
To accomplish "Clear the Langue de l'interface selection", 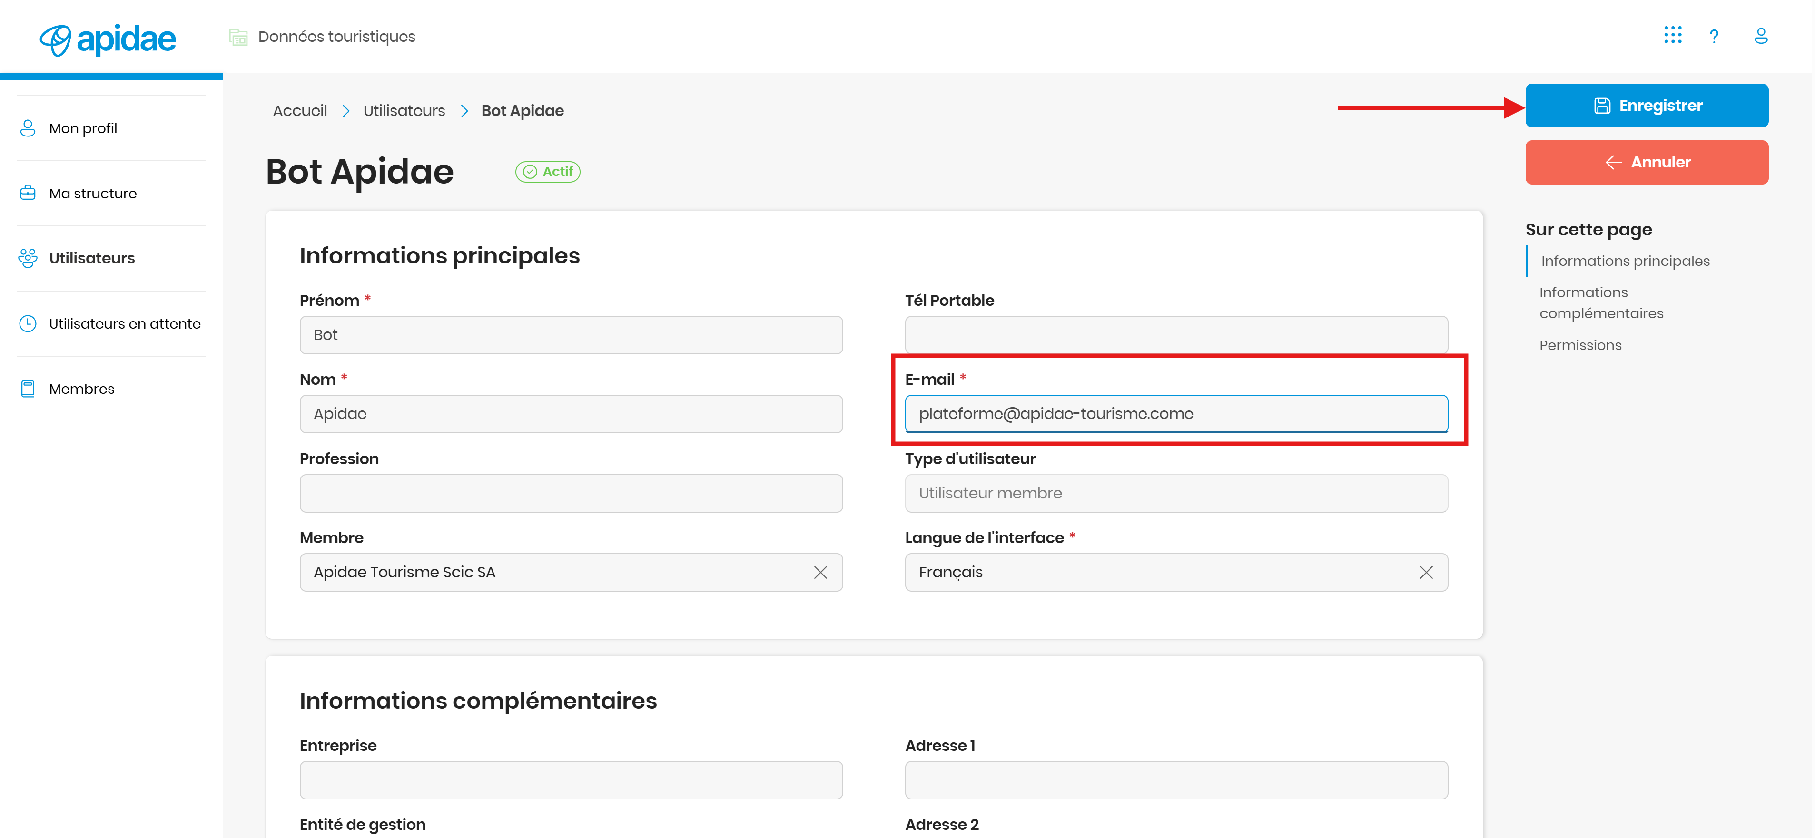I will click(x=1426, y=573).
